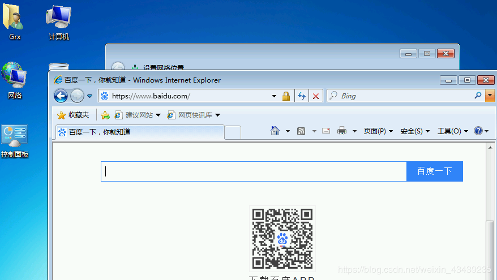Click the RSS feeds icon
Screen dimensions: 497x280
pyautogui.click(x=302, y=131)
